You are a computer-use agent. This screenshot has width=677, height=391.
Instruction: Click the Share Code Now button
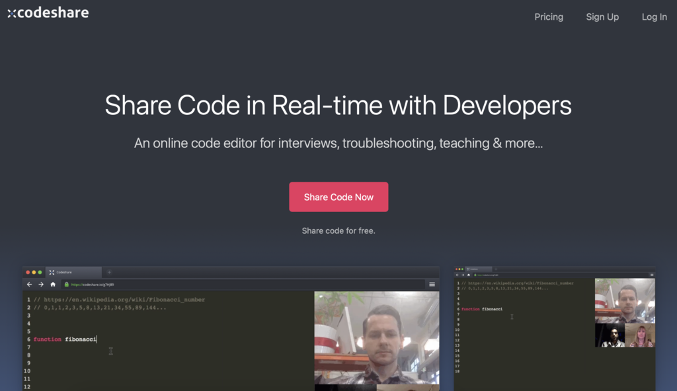click(x=338, y=197)
